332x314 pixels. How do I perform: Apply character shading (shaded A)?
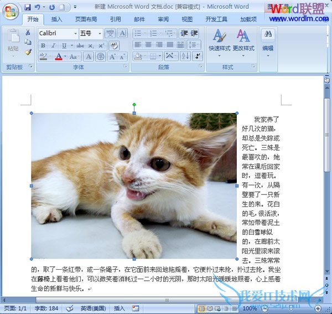pyautogui.click(x=89, y=56)
